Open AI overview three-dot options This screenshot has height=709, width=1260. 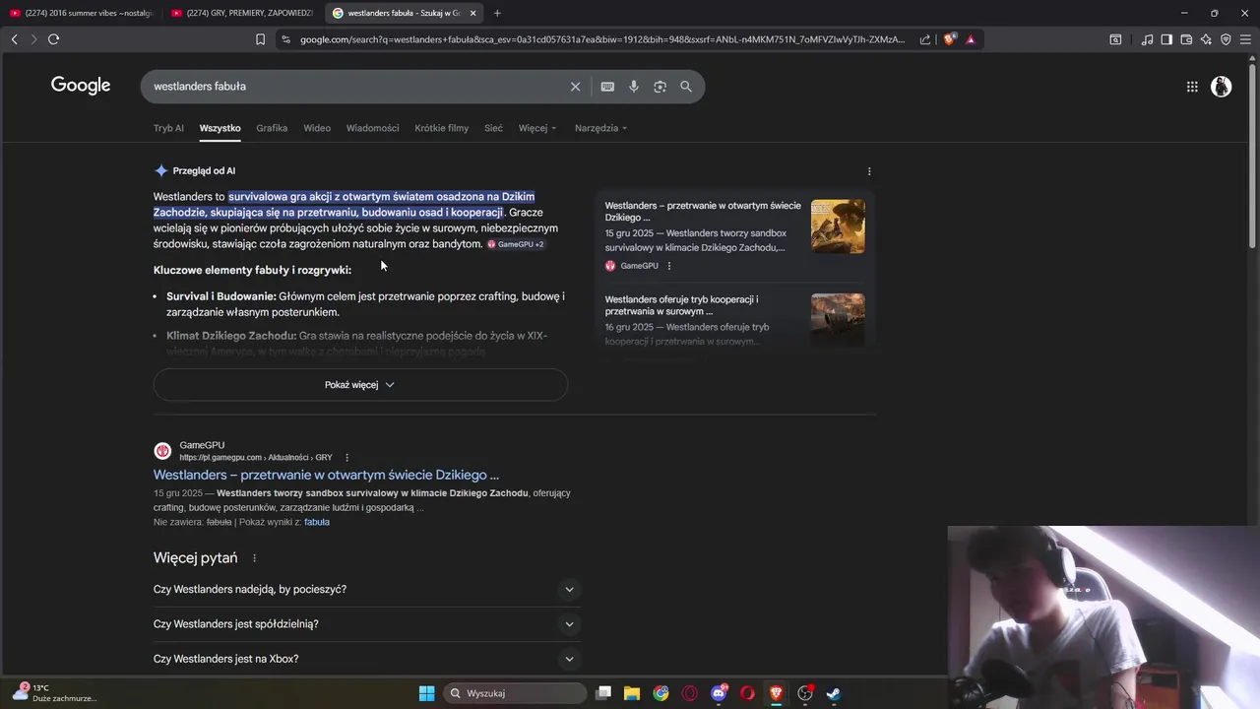pos(869,171)
